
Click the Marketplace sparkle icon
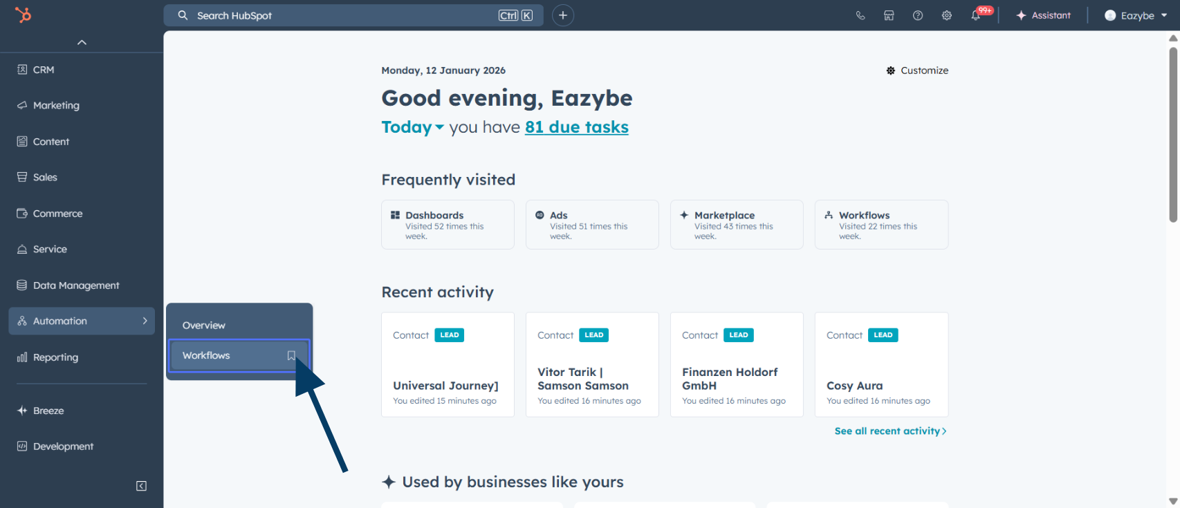click(x=684, y=215)
